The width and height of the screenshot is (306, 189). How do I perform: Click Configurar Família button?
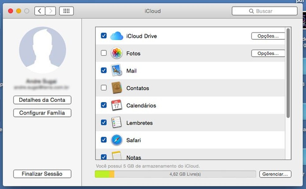tap(42, 113)
